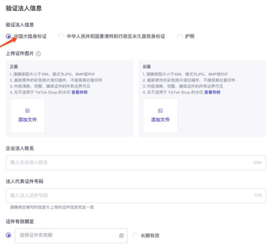
Task: Open 查看样例 link in the 反面 panel
Action: [x=212, y=92]
